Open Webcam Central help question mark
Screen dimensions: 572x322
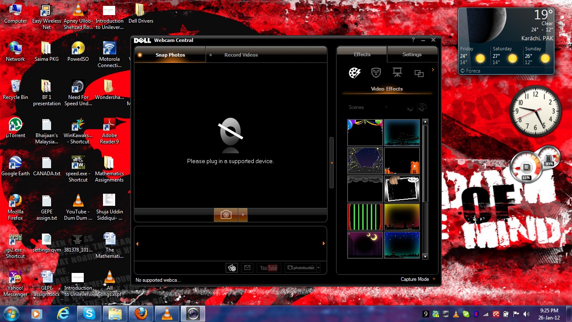(413, 40)
